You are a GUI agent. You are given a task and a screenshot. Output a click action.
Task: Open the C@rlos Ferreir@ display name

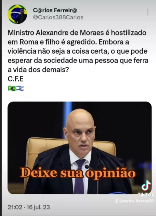point(55,10)
